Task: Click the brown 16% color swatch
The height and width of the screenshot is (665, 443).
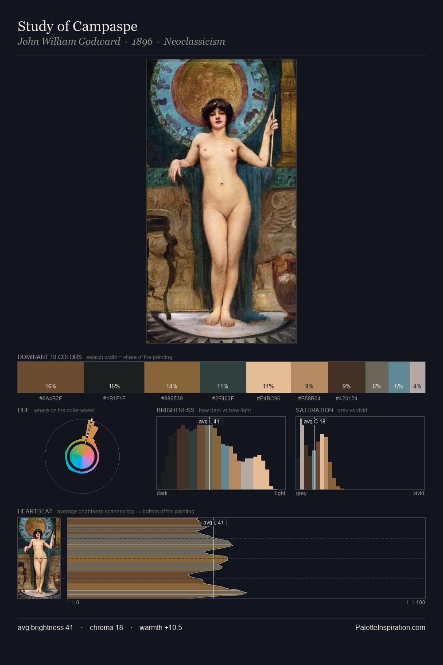Action: click(51, 377)
